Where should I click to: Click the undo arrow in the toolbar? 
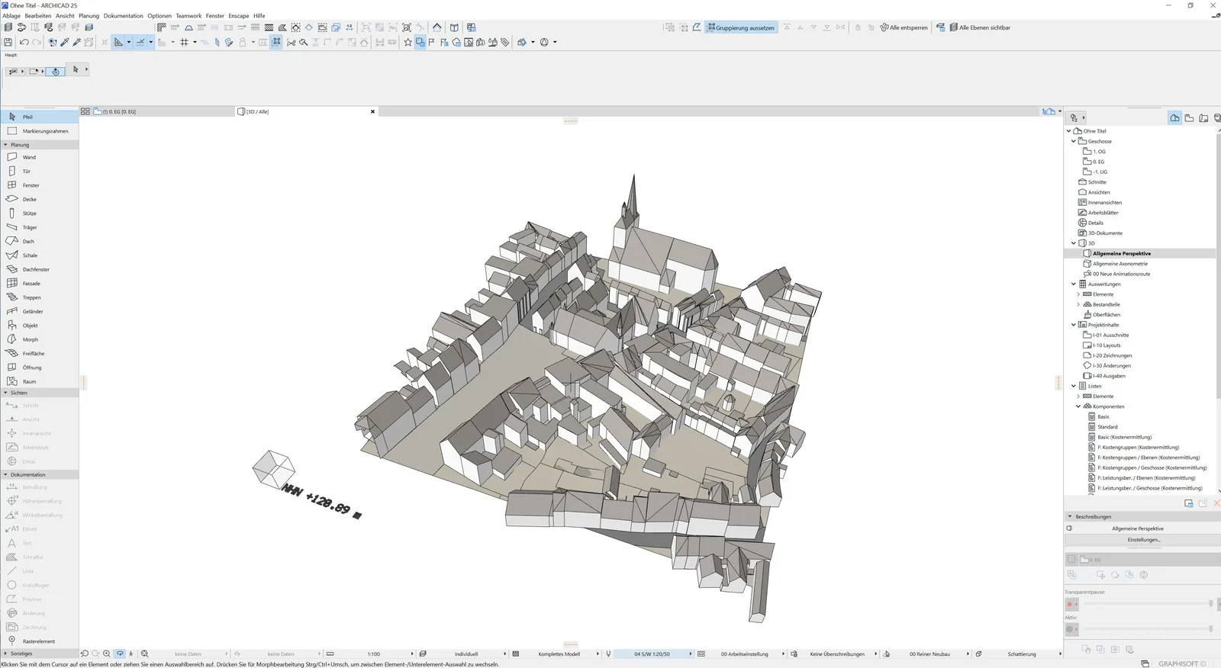(x=24, y=42)
